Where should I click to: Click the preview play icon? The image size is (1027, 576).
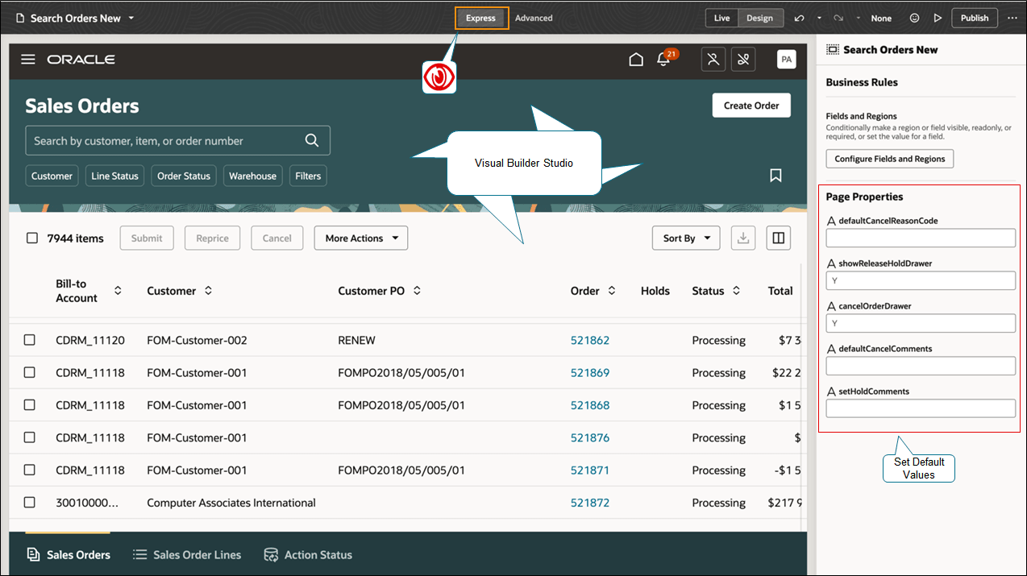pos(938,18)
